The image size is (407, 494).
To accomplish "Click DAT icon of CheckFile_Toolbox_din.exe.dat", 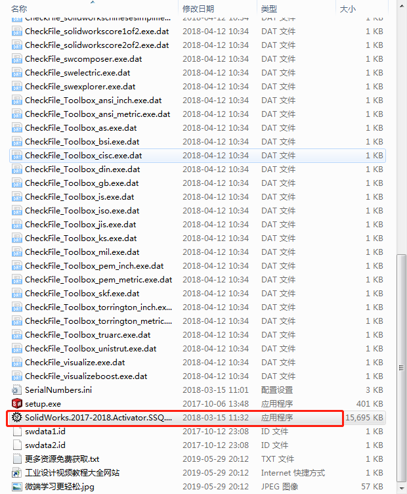I will tap(16, 169).
